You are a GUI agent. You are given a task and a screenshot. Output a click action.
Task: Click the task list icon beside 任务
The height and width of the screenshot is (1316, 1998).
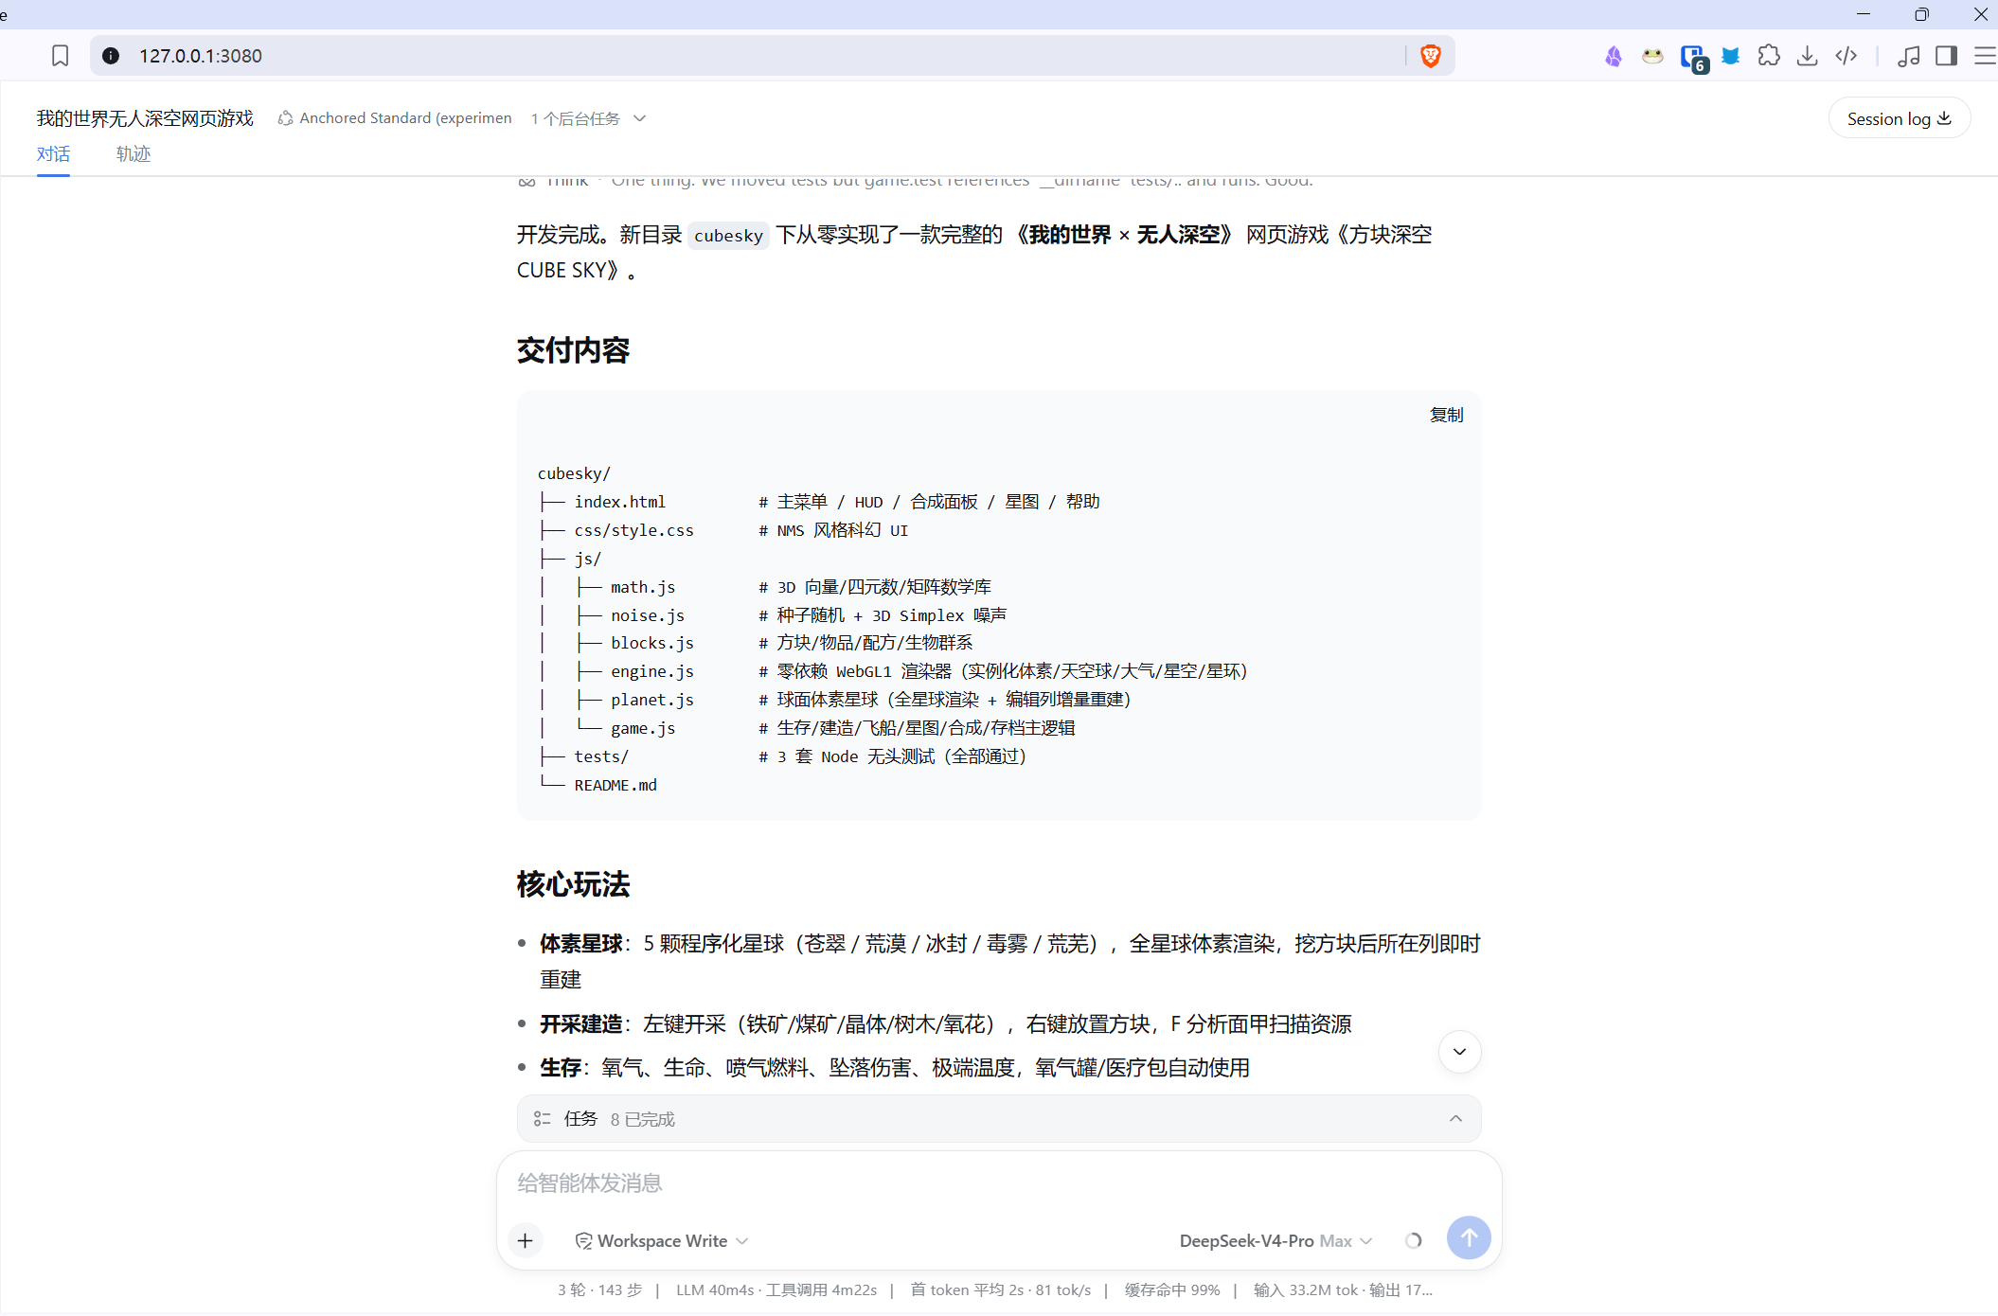click(543, 1119)
